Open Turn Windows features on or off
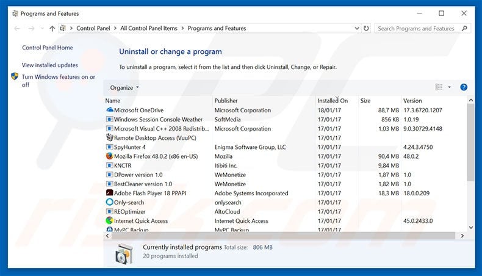This screenshot has height=276, width=482. pos(59,81)
